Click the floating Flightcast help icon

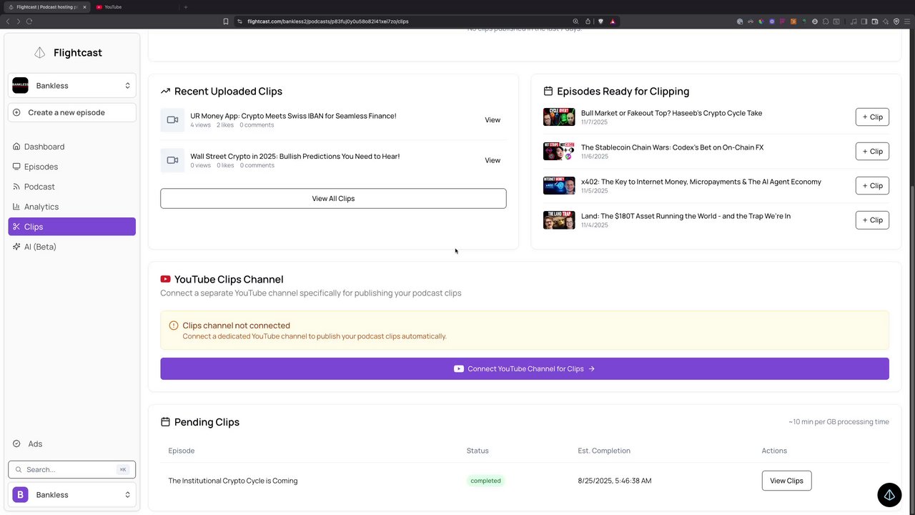coord(889,495)
